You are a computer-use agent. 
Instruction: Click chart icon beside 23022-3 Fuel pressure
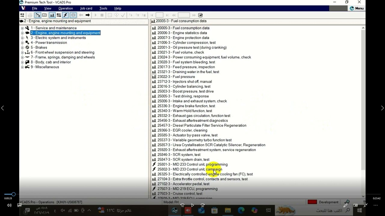coord(154,77)
